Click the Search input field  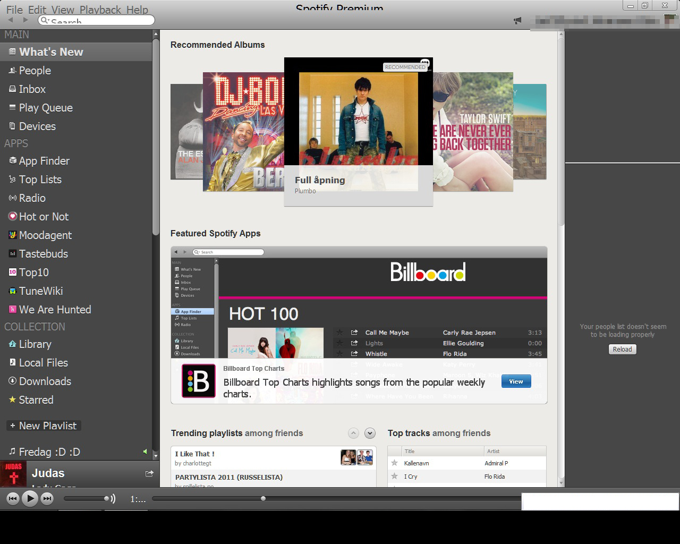coord(96,21)
